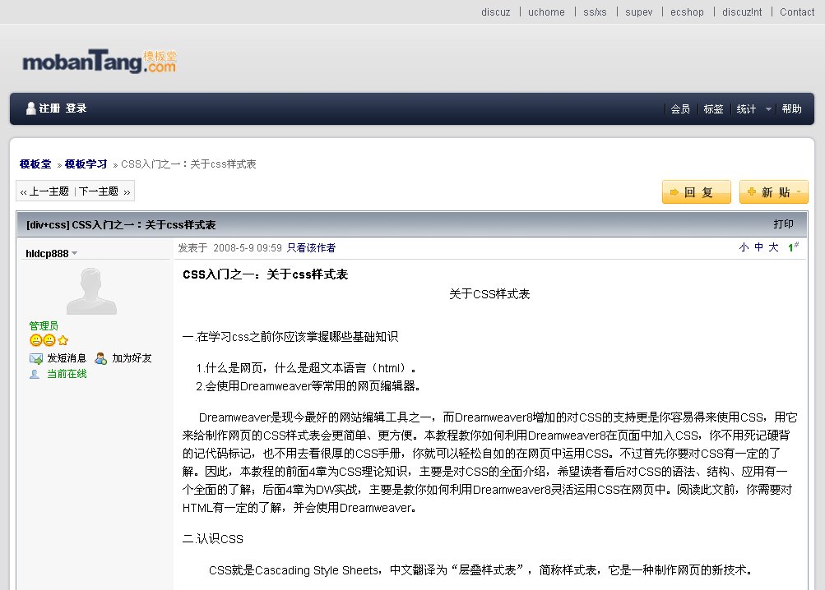Click the mobanTang 模板堂 site logo
The image size is (825, 590).
click(97, 58)
